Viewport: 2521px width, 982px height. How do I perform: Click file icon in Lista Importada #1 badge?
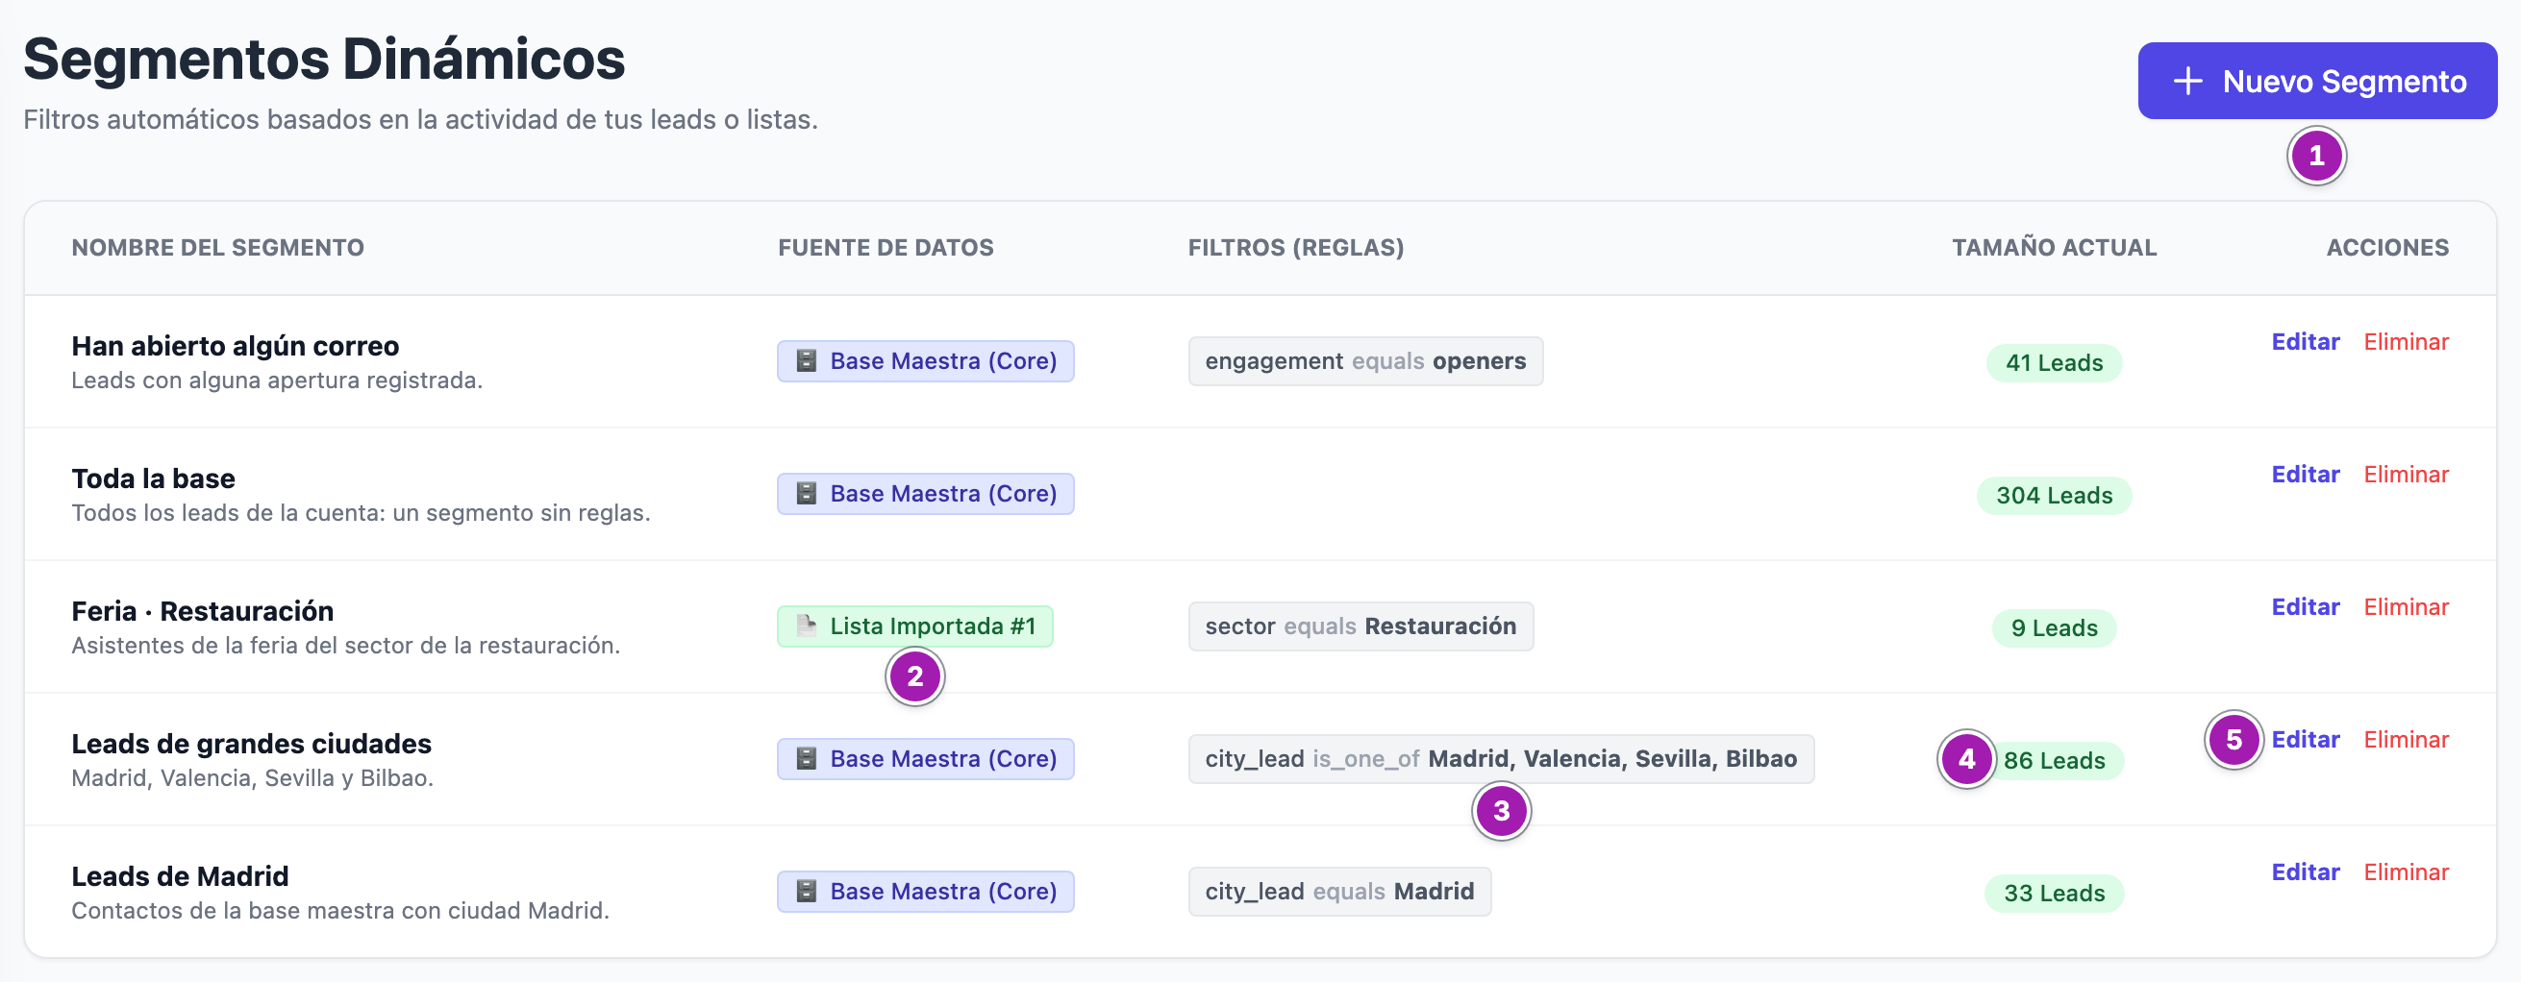pyautogui.click(x=807, y=626)
